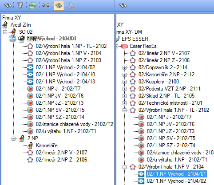This screenshot has width=214, height=185.
Task: Select 02/ 1.NP Východ - 2104/02 in right tree
Action: [x=176, y=181]
